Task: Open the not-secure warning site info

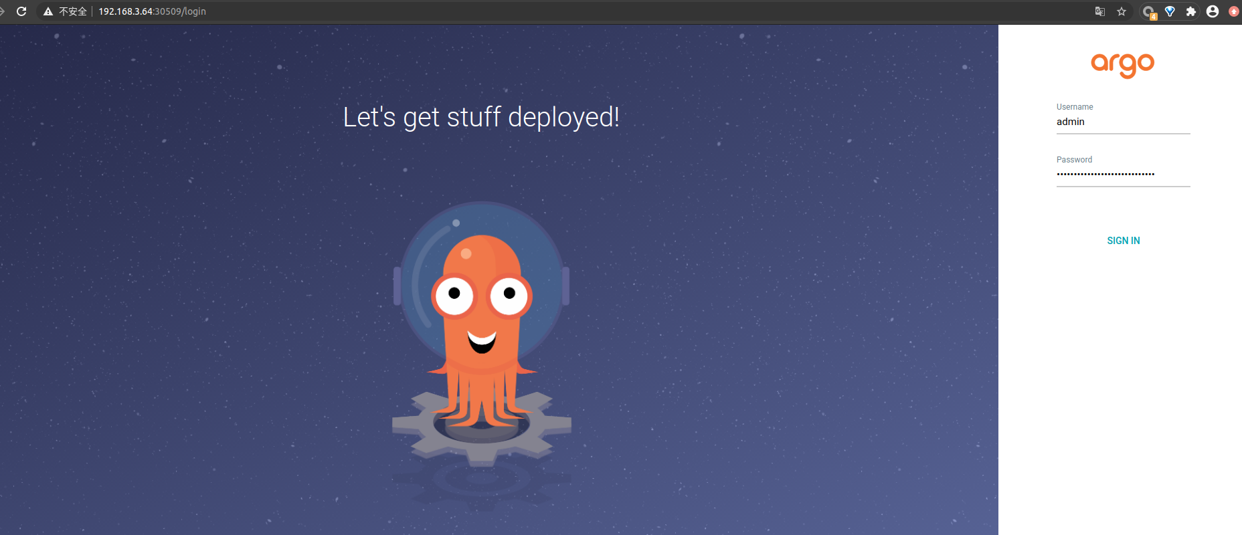Action: point(65,11)
